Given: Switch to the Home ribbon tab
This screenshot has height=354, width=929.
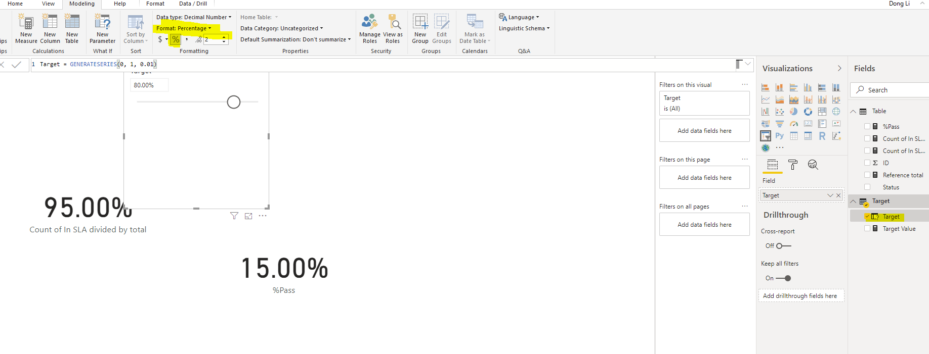Looking at the screenshot, I should pyautogui.click(x=15, y=4).
